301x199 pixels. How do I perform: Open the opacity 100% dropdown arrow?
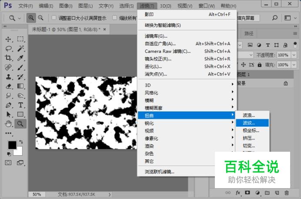(x=294, y=55)
